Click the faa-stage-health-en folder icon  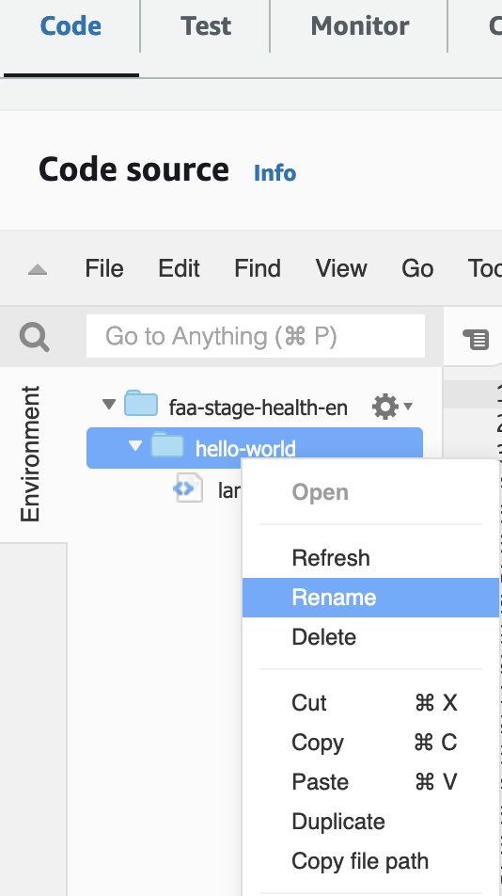[x=141, y=404]
